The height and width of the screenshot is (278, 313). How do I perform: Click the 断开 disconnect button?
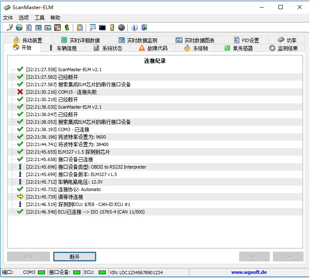click(x=75, y=257)
